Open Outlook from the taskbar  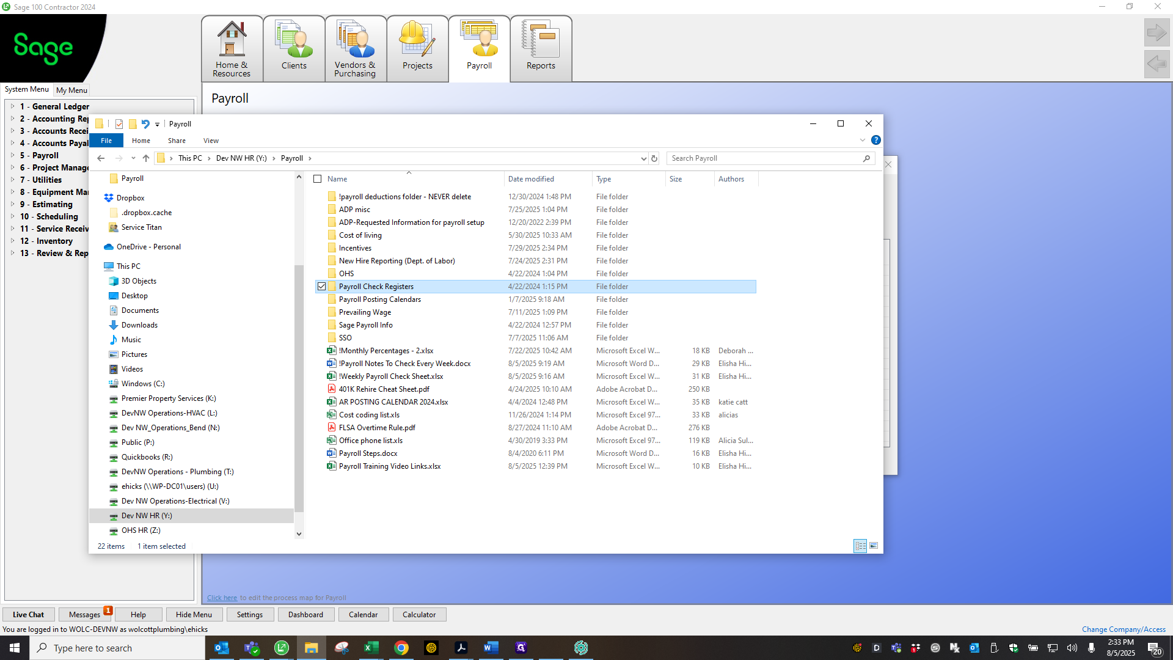tap(222, 648)
